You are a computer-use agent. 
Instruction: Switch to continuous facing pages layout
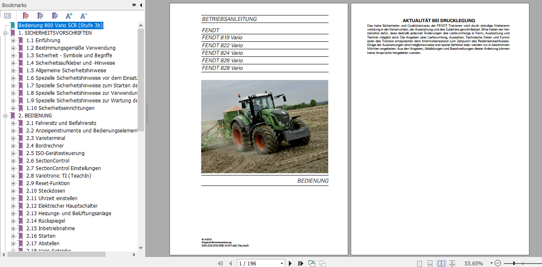[x=452, y=263]
